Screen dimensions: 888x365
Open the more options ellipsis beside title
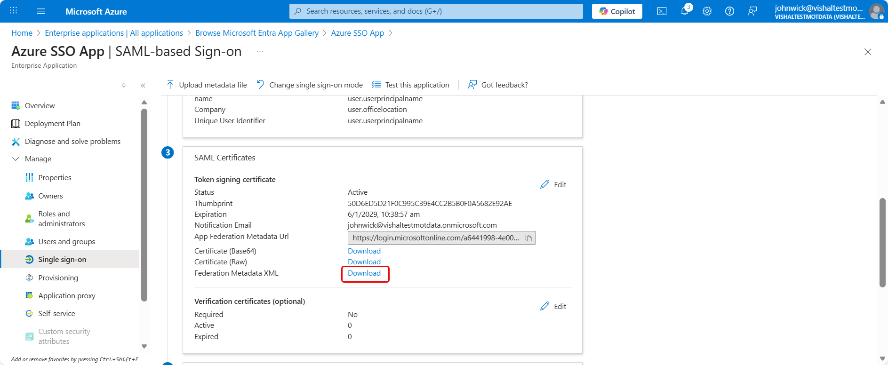(x=260, y=52)
